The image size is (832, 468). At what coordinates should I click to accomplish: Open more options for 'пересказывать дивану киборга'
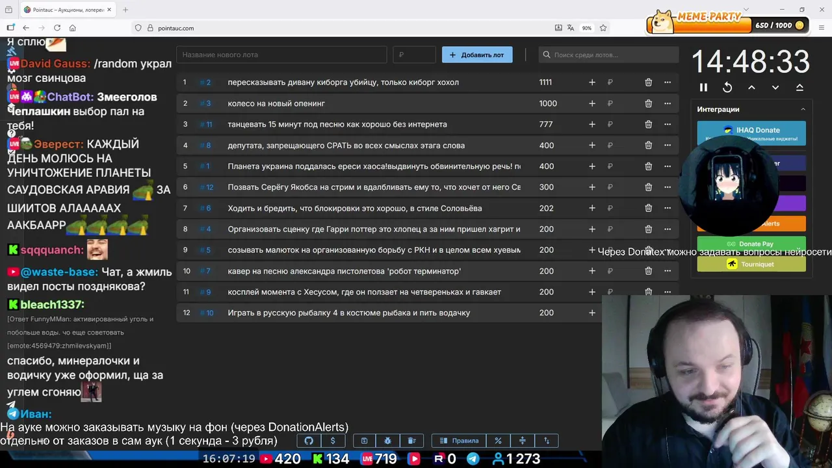pos(667,83)
